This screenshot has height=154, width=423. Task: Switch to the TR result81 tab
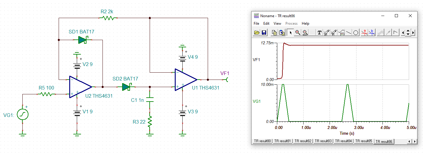pyautogui.click(x=283, y=141)
